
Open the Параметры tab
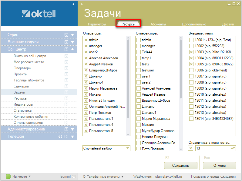pos(97,24)
